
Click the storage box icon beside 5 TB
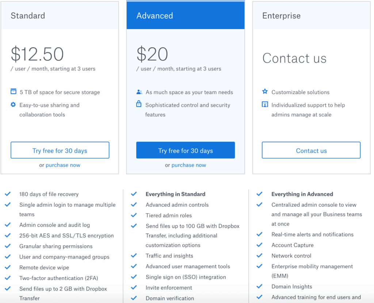[x=14, y=91]
